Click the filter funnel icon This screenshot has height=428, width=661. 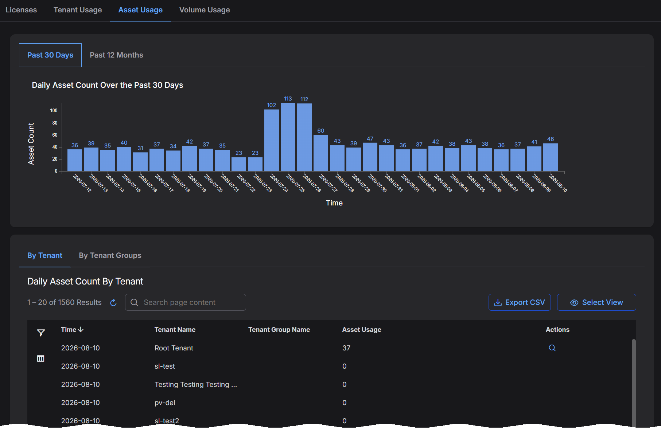41,333
